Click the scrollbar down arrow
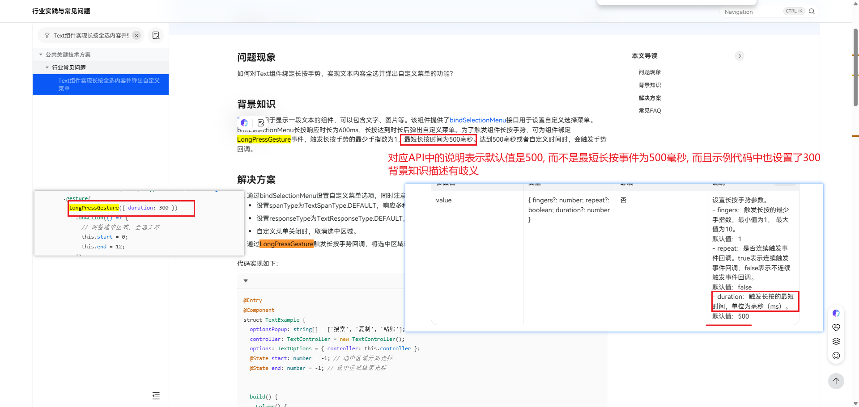859x407 pixels. 855,403
